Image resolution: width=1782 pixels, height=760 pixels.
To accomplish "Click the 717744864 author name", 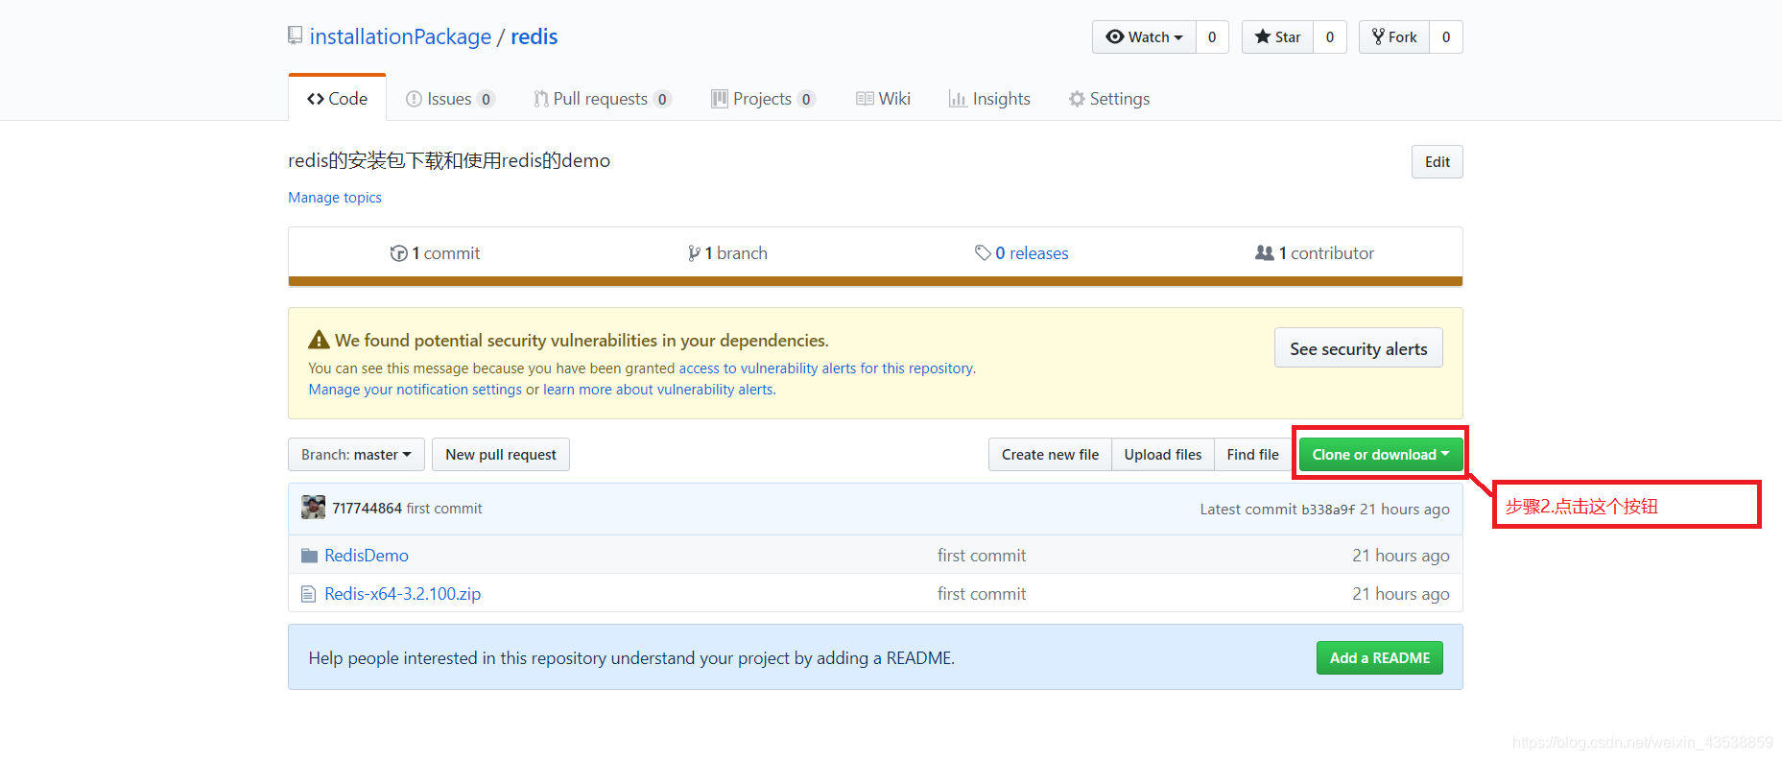I will [367, 509].
